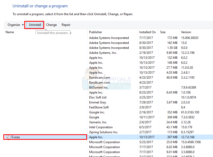Select the Emmet Gray publisher row
Image resolution: width=213 pixels, height=157 pixels.
[x=97, y=102]
